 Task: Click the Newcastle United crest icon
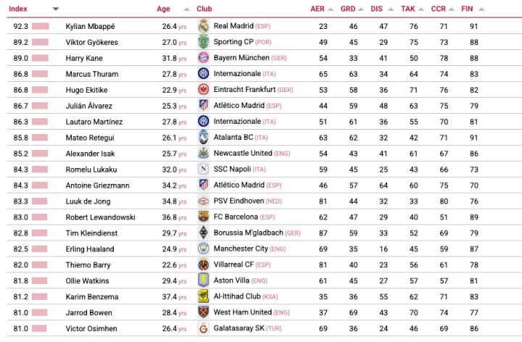coord(203,154)
